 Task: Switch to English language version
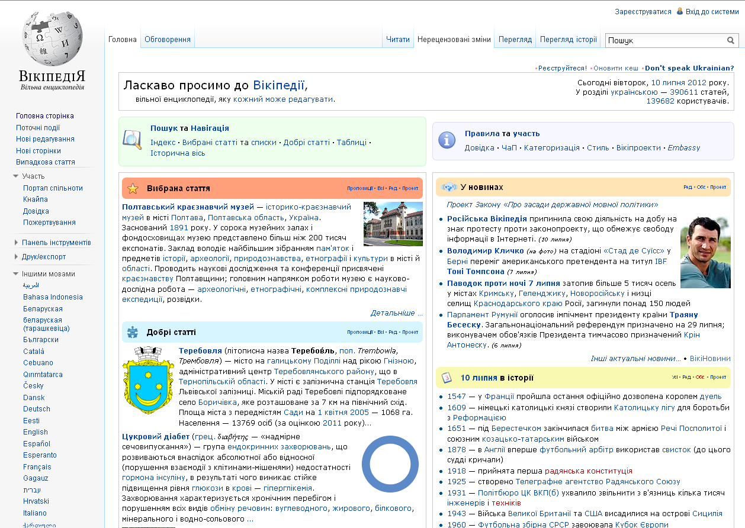click(x=36, y=432)
